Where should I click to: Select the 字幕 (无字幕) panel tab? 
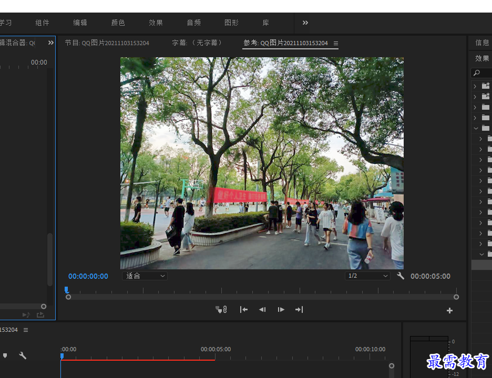[x=197, y=43]
